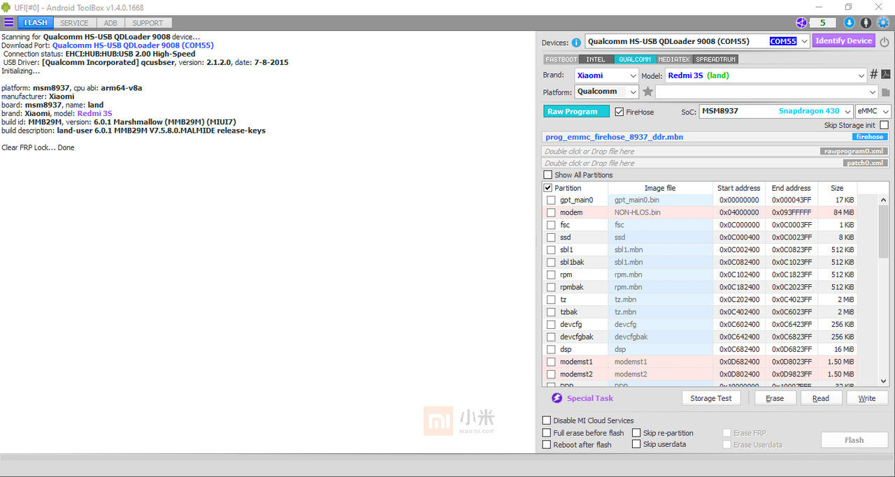This screenshot has width=895, height=477.
Task: Toggle the FireHose checkbox
Action: pyautogui.click(x=620, y=112)
